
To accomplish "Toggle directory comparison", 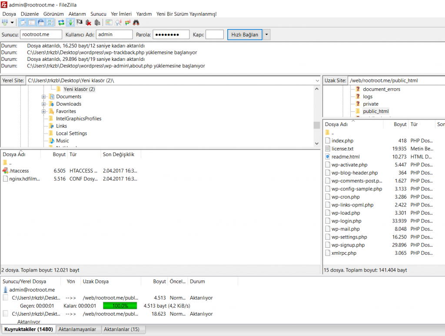I will 118,23.
